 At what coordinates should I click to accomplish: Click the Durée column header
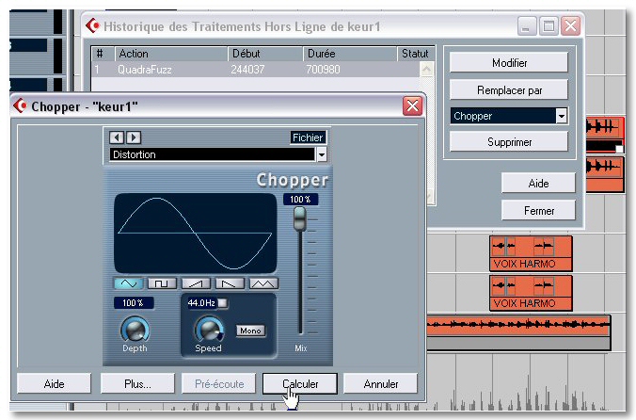tap(350, 54)
